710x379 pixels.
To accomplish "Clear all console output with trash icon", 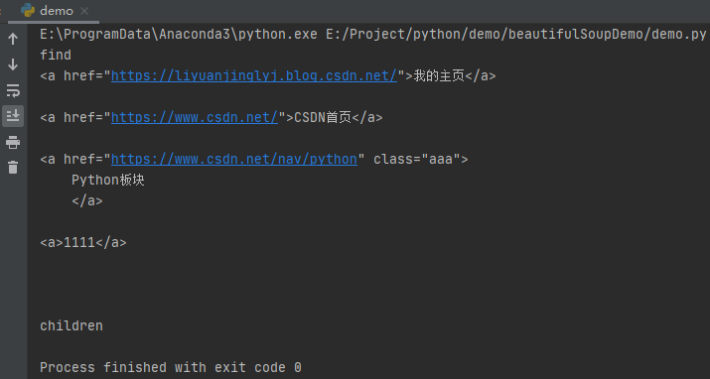I will (13, 168).
